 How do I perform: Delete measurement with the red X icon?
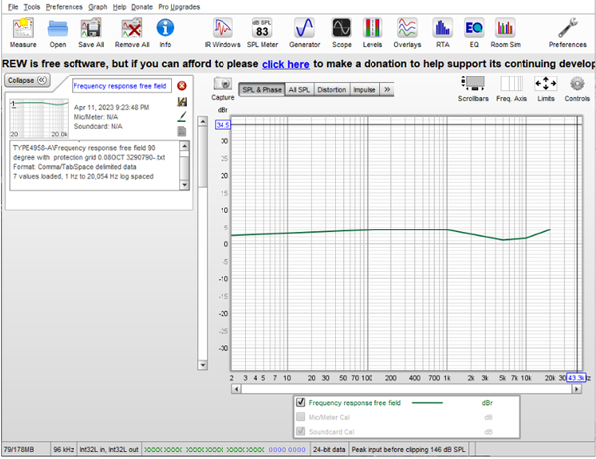coord(182,85)
